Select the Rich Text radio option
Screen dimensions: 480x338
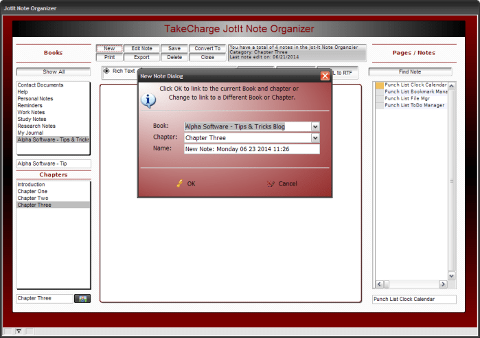click(106, 71)
